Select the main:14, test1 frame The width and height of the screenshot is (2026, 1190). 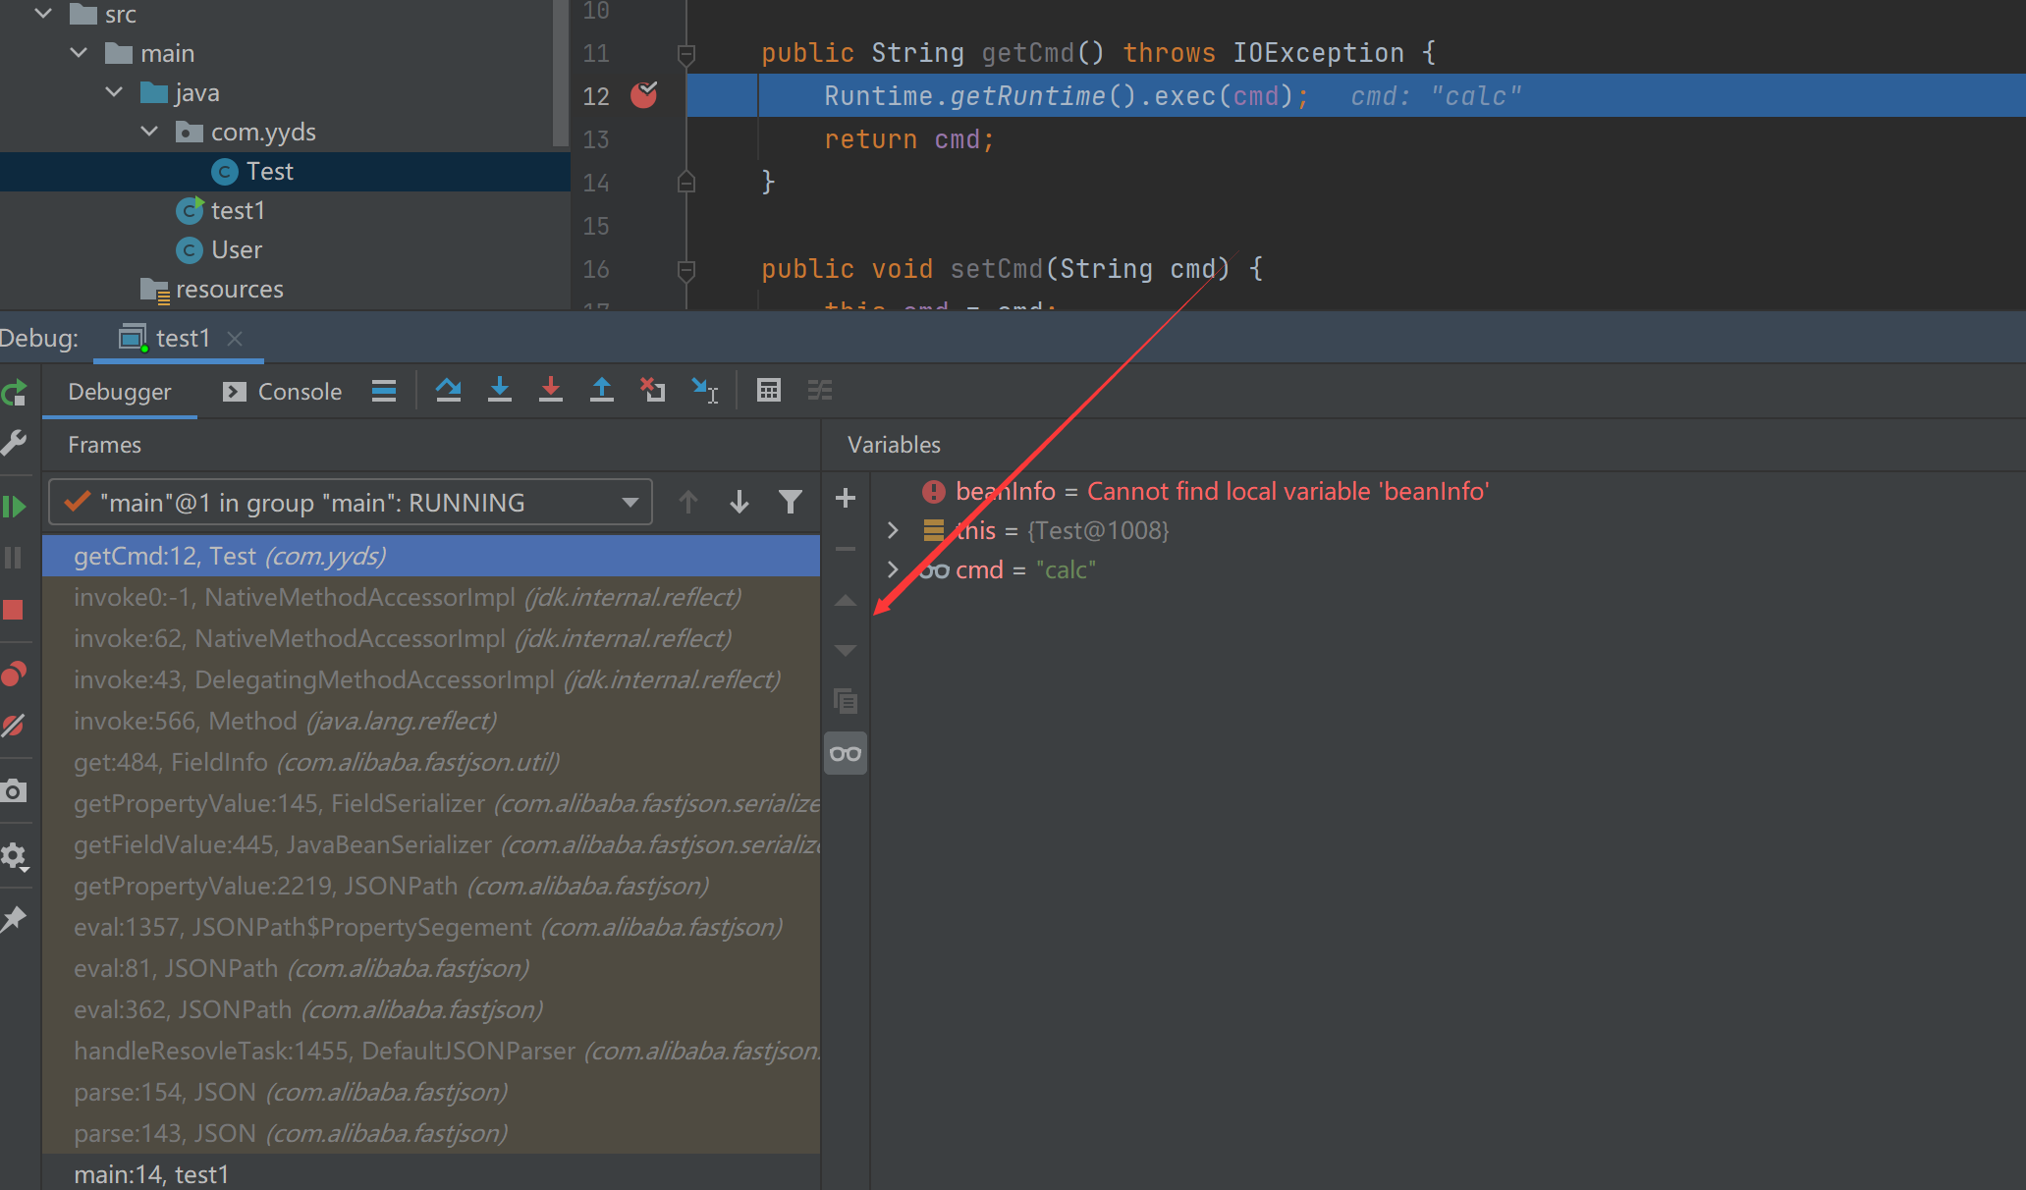[x=431, y=1173]
